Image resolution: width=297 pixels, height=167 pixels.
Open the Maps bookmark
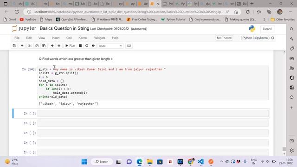pyautogui.click(x=46, y=19)
